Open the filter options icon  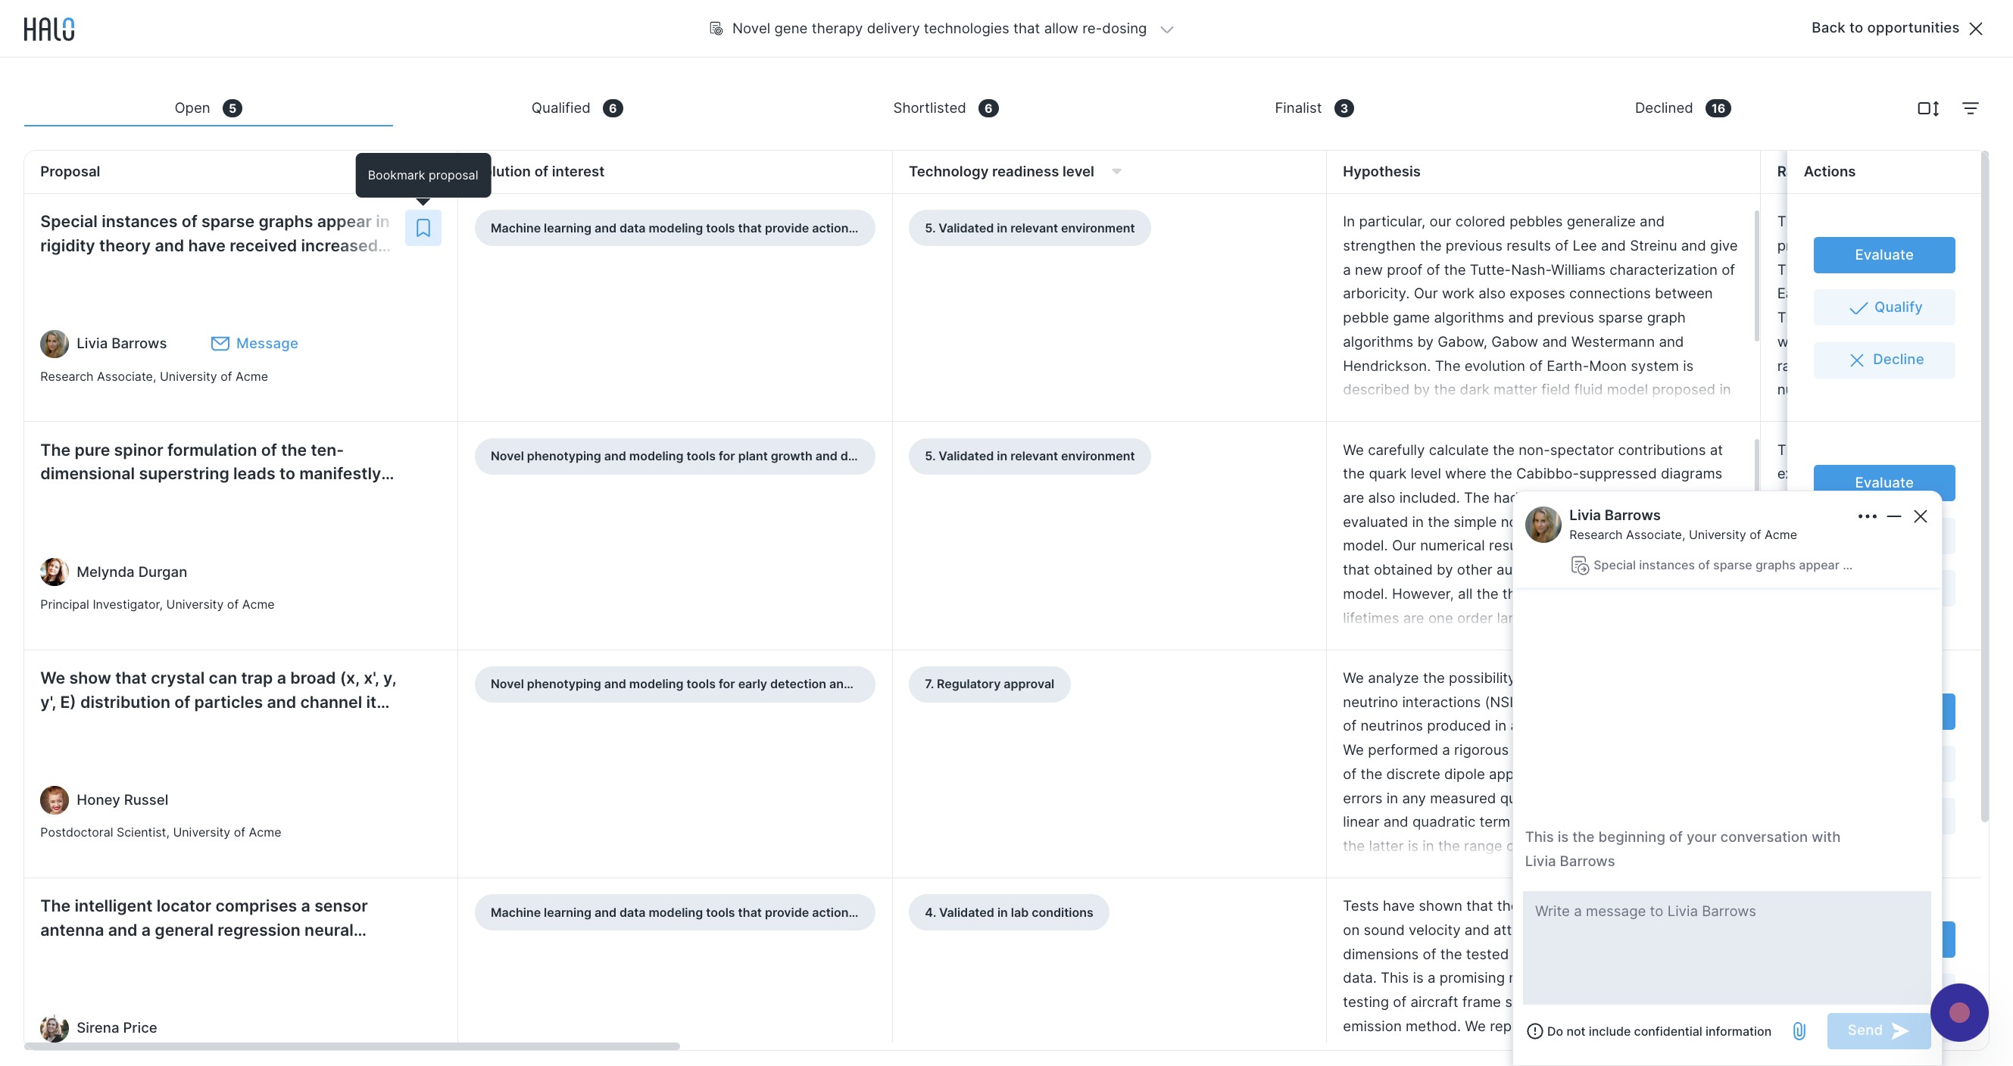coord(1970,108)
